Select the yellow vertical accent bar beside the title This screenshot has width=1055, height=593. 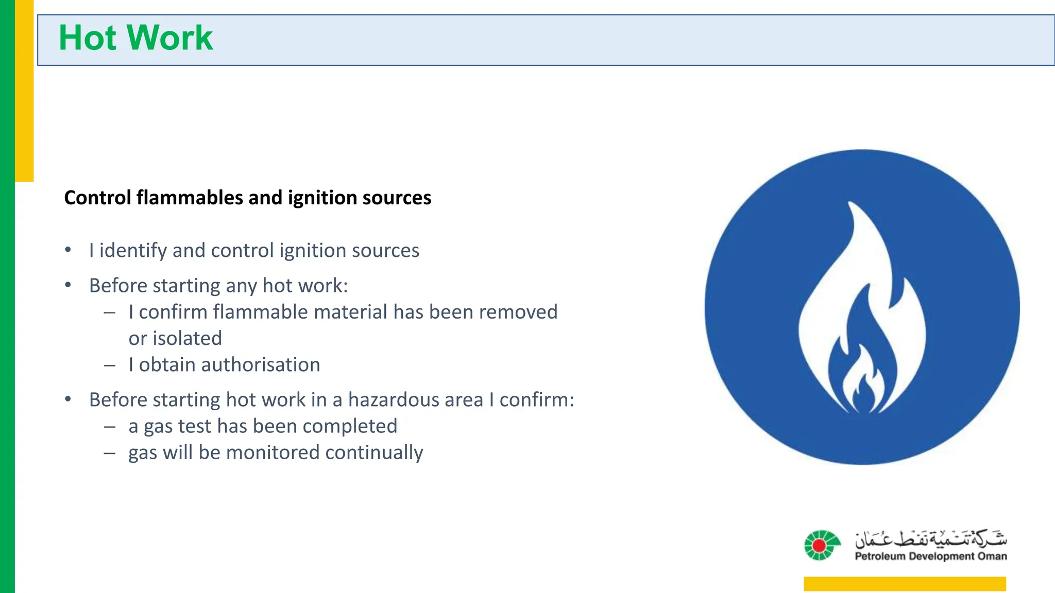tap(24, 91)
